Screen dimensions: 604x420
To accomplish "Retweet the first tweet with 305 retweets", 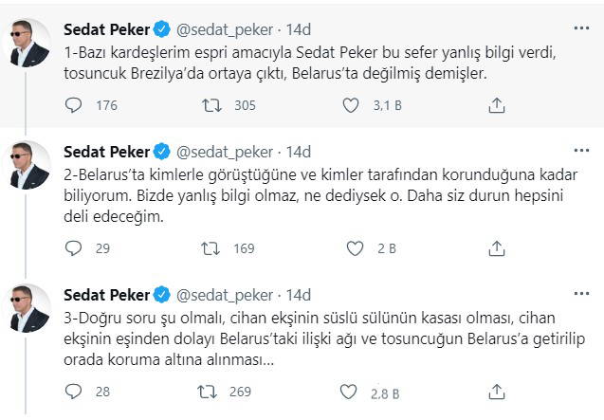I will pos(215,106).
